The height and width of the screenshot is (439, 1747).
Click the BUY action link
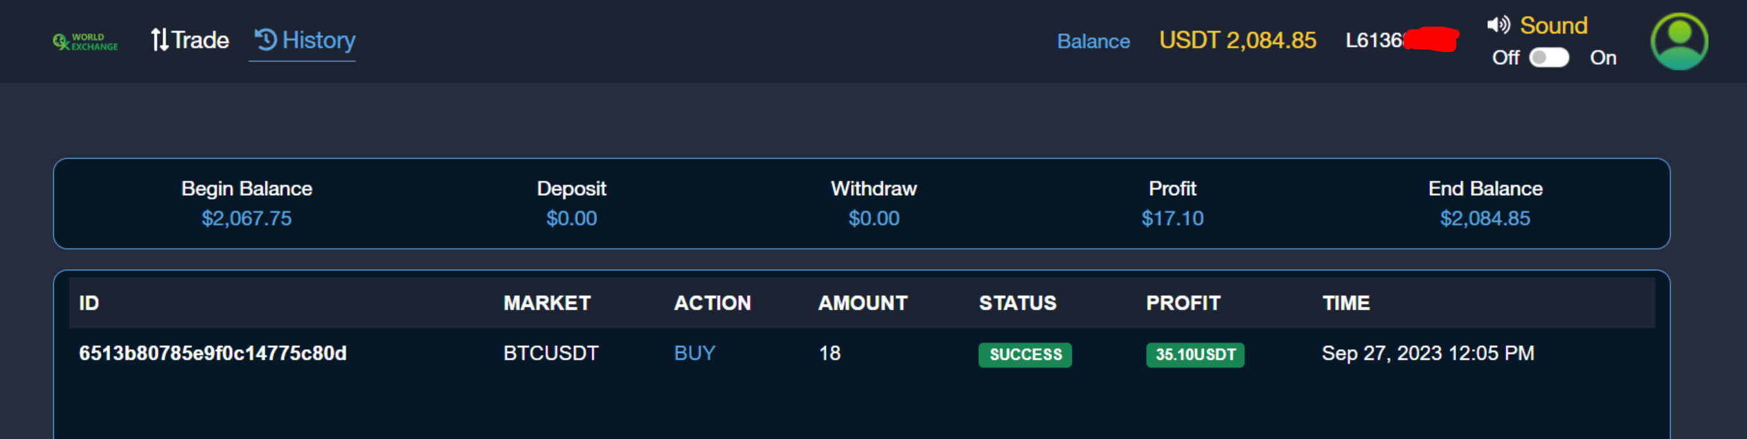tap(694, 353)
